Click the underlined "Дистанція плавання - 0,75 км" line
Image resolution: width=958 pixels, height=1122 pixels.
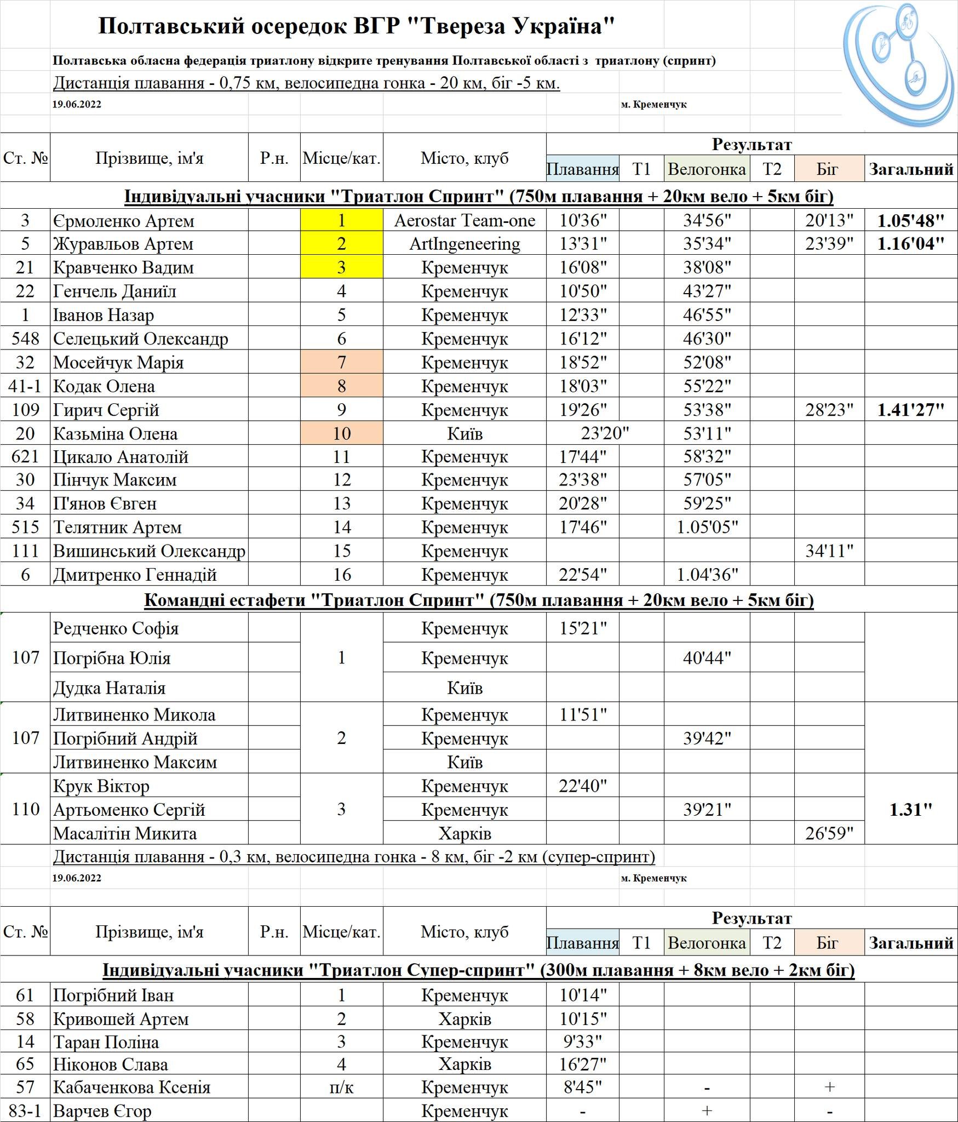coord(306,83)
